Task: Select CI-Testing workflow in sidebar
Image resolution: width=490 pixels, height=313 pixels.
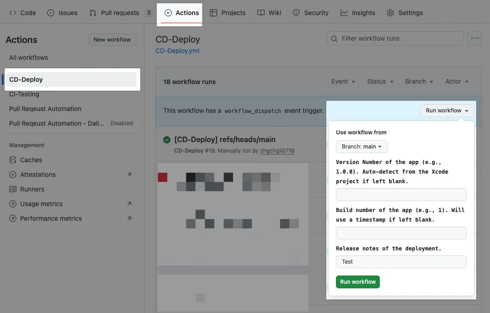Action: coord(24,94)
